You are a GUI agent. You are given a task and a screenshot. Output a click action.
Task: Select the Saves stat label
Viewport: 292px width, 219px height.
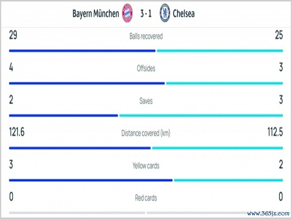(x=146, y=101)
